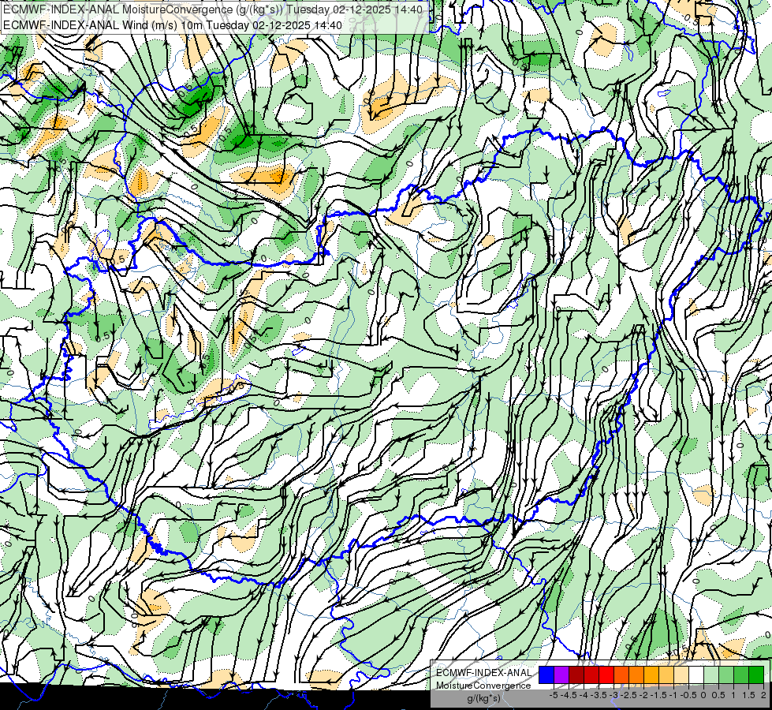
Task: Click the 'MoistureConvergence' label in the legend
Action: click(x=483, y=686)
